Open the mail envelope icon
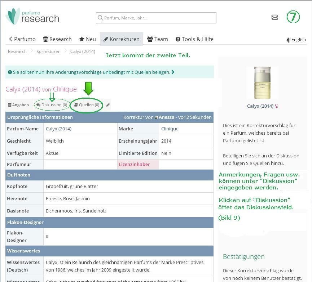 point(275,17)
